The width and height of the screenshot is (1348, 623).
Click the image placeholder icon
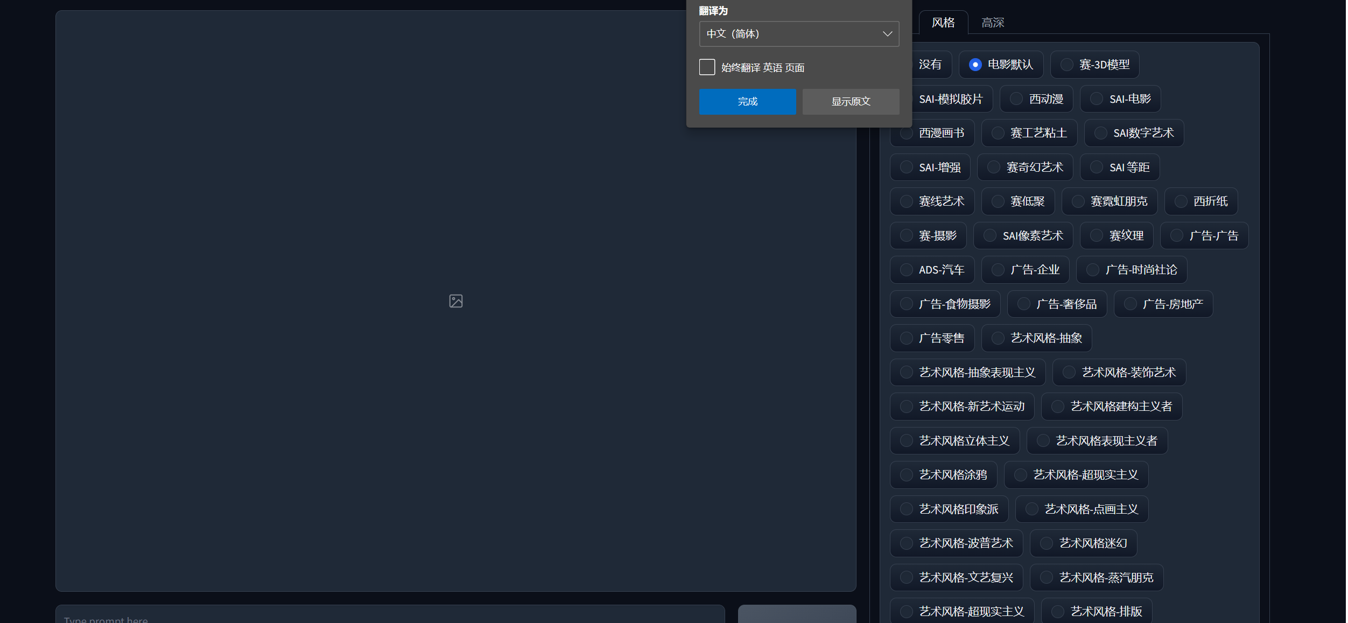(455, 301)
